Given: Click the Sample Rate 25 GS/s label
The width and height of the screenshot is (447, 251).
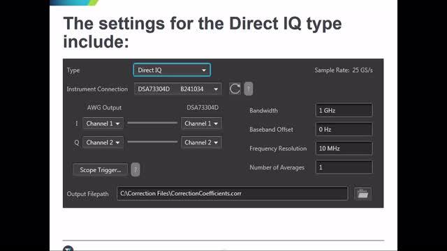Looking at the screenshot, I should tap(344, 70).
